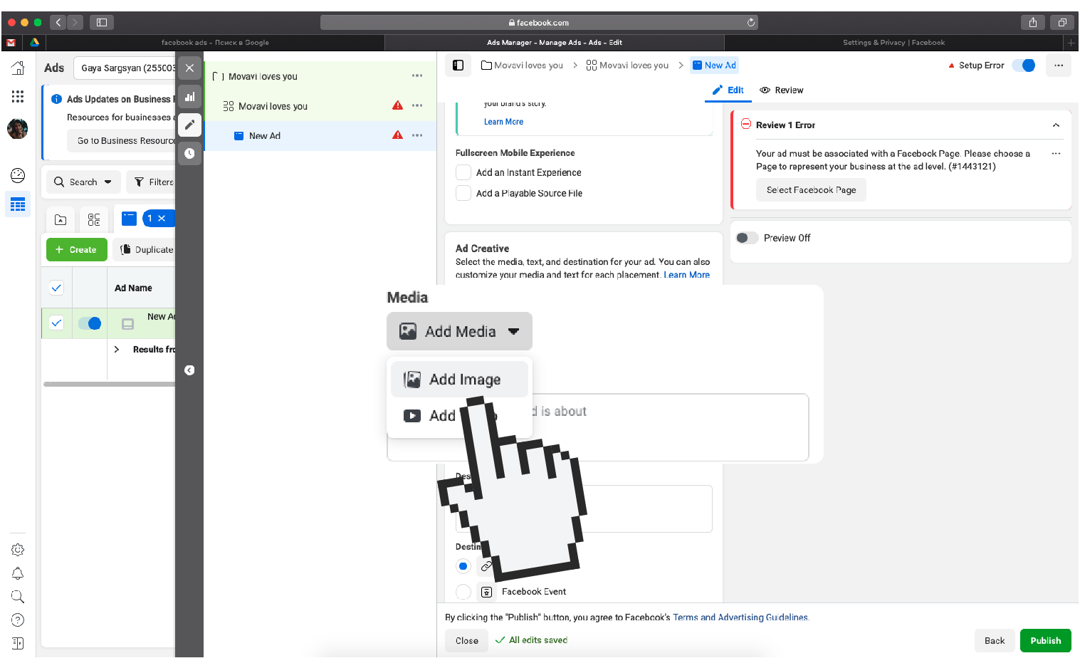
Task: Click the Close button
Action: click(x=467, y=640)
